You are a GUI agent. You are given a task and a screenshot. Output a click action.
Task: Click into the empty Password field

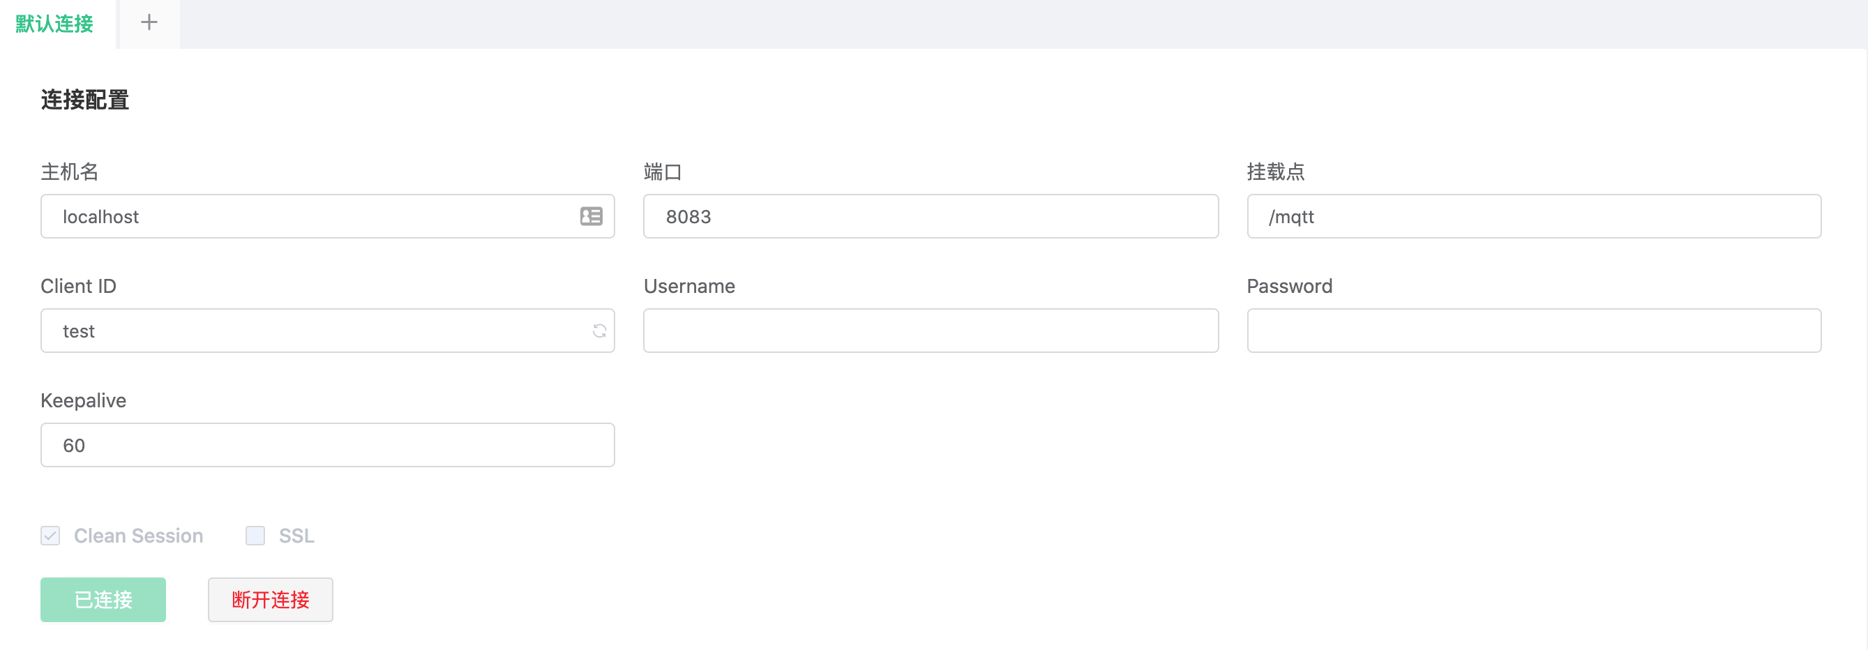point(1533,331)
